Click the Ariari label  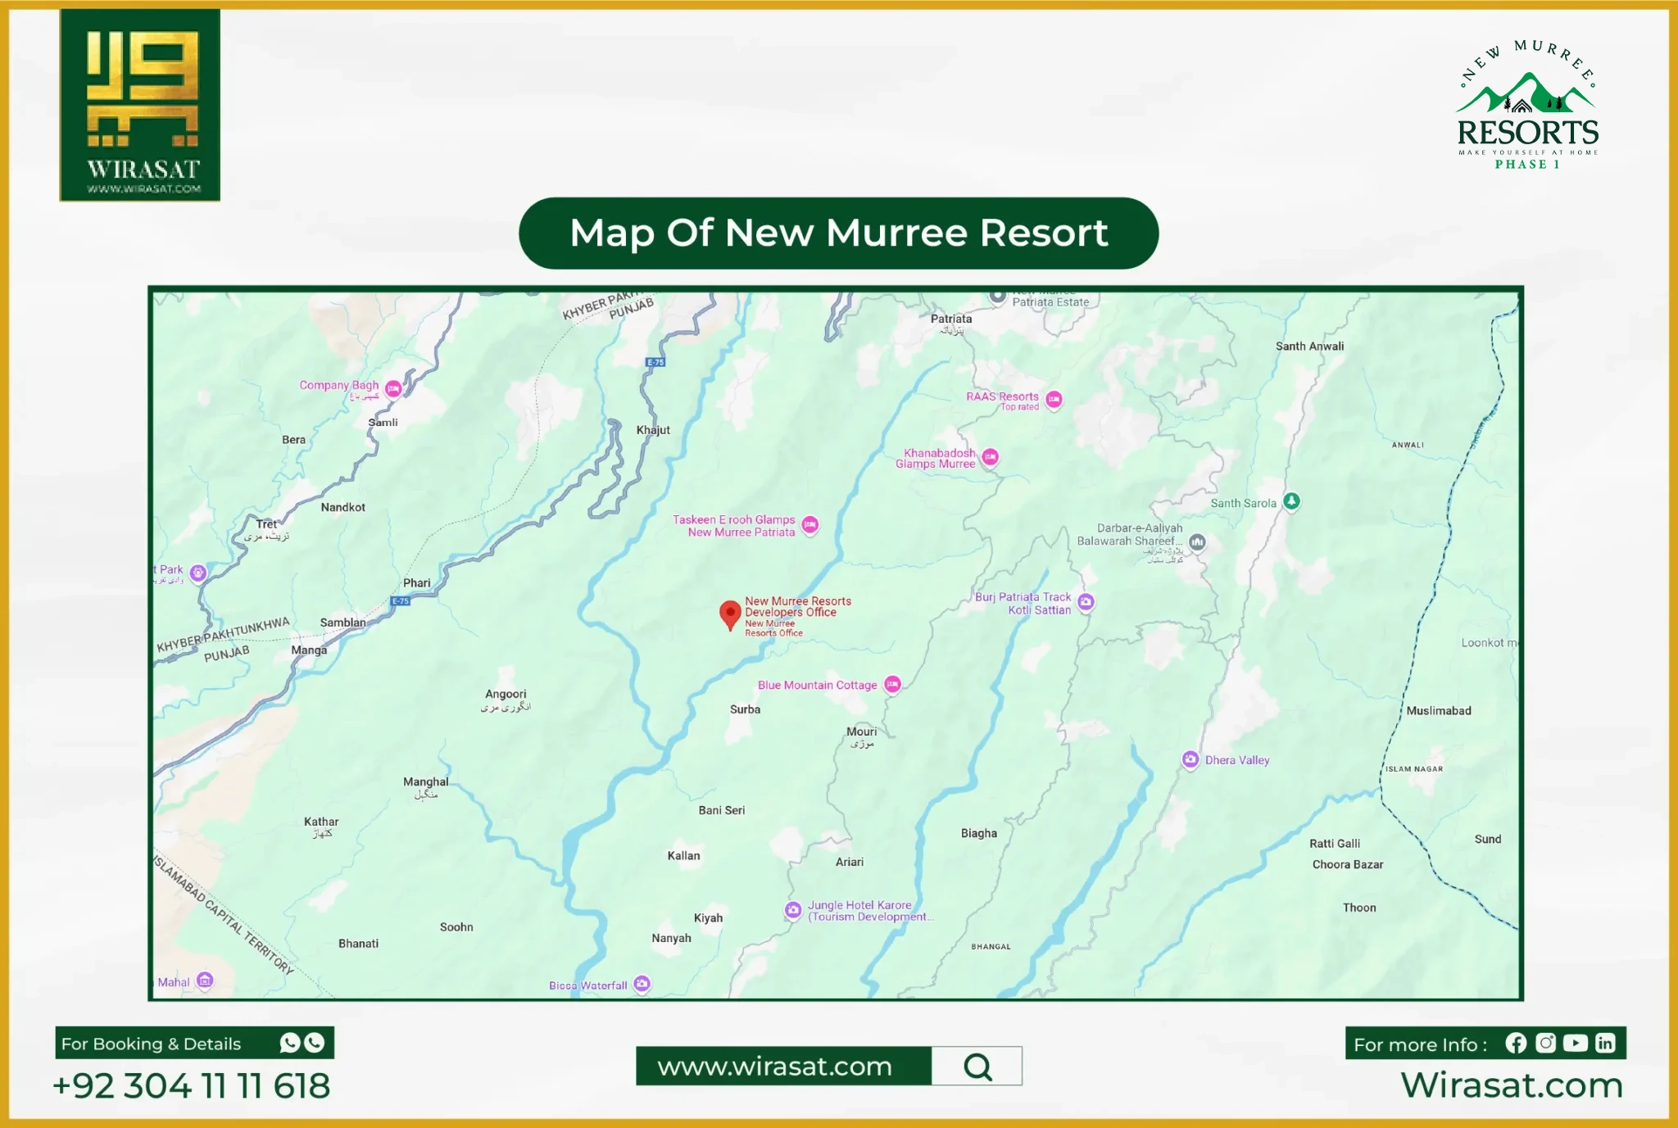pos(850,862)
